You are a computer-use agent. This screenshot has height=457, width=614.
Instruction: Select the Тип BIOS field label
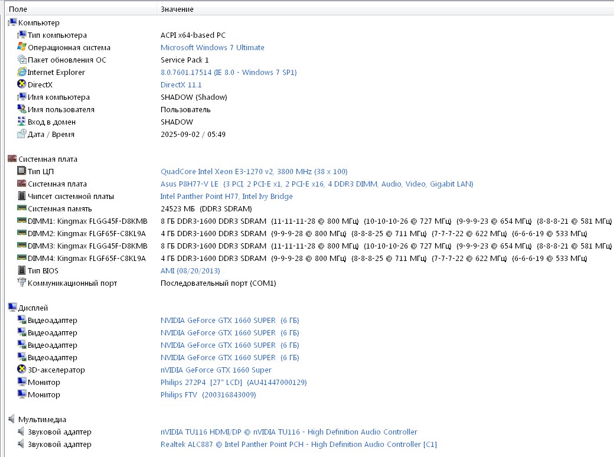click(x=43, y=270)
